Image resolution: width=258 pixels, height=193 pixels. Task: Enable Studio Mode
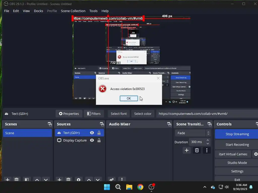pyautogui.click(x=237, y=163)
